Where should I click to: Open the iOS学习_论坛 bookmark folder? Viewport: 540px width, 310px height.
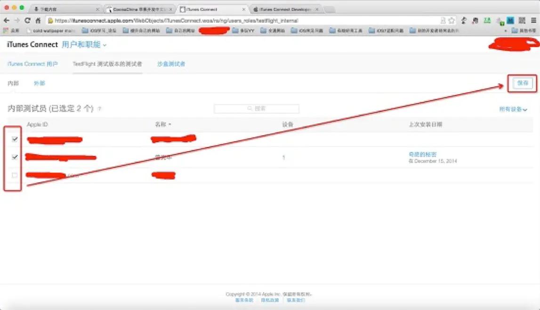[99, 31]
